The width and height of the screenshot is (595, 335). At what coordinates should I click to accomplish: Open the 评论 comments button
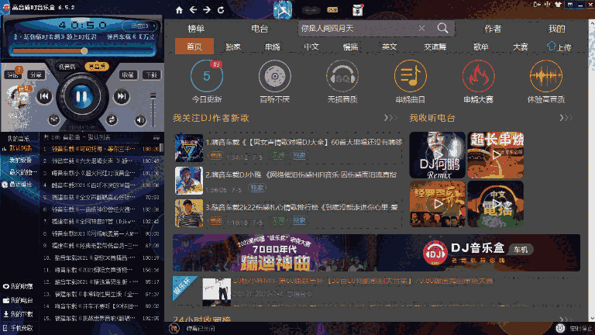pos(14,74)
